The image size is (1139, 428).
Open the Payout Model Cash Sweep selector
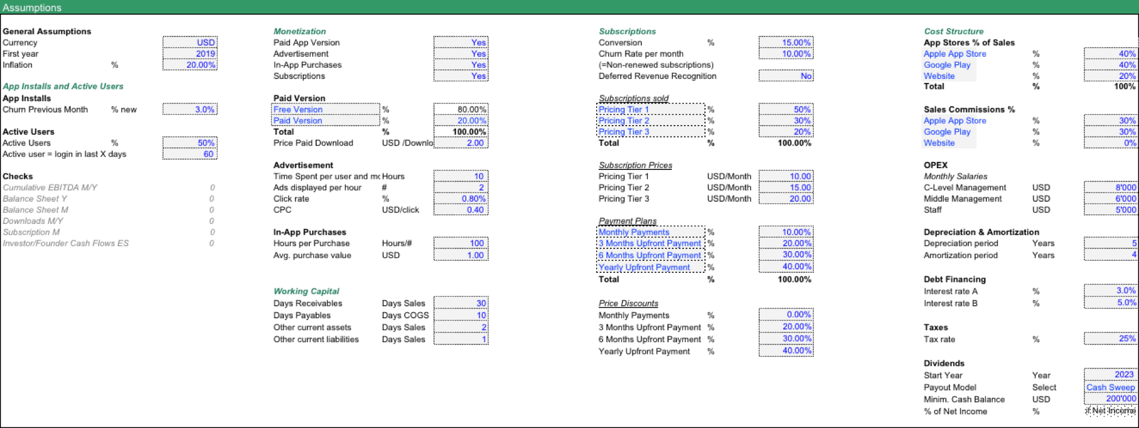click(x=1111, y=388)
